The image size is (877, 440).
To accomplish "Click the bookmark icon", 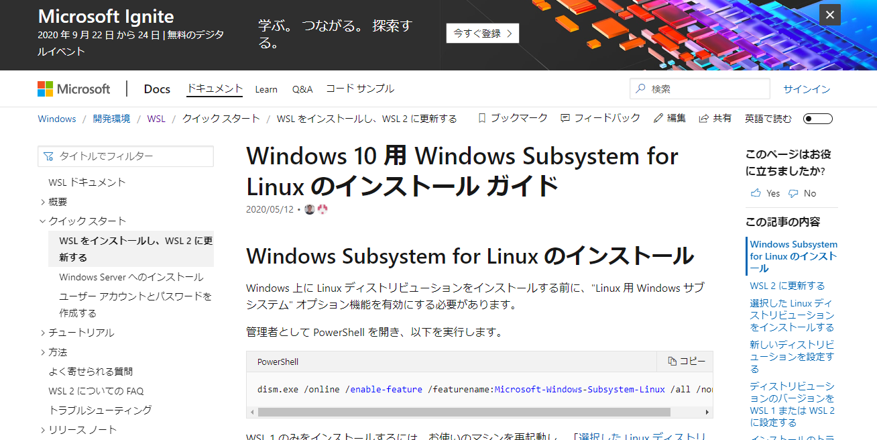I will pos(481,118).
